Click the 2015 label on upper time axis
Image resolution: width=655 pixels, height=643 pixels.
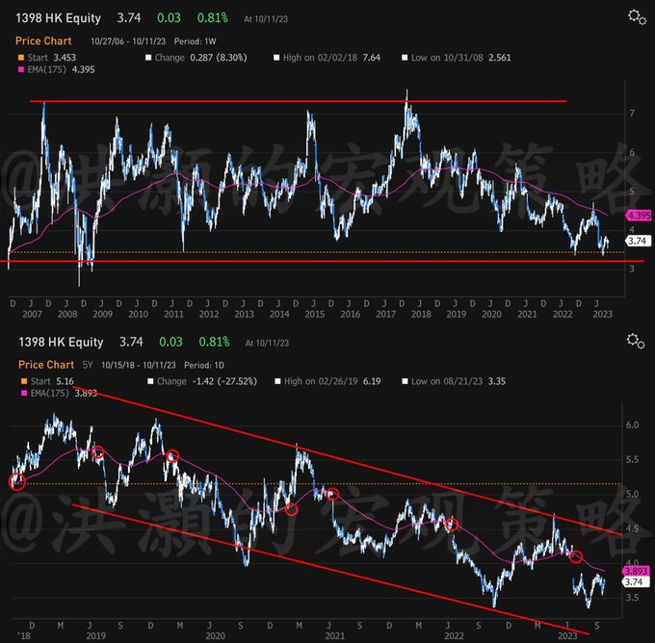(x=315, y=314)
